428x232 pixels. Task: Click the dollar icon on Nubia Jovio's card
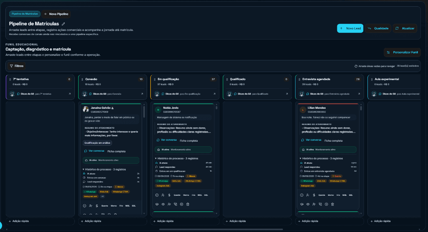[169, 195]
